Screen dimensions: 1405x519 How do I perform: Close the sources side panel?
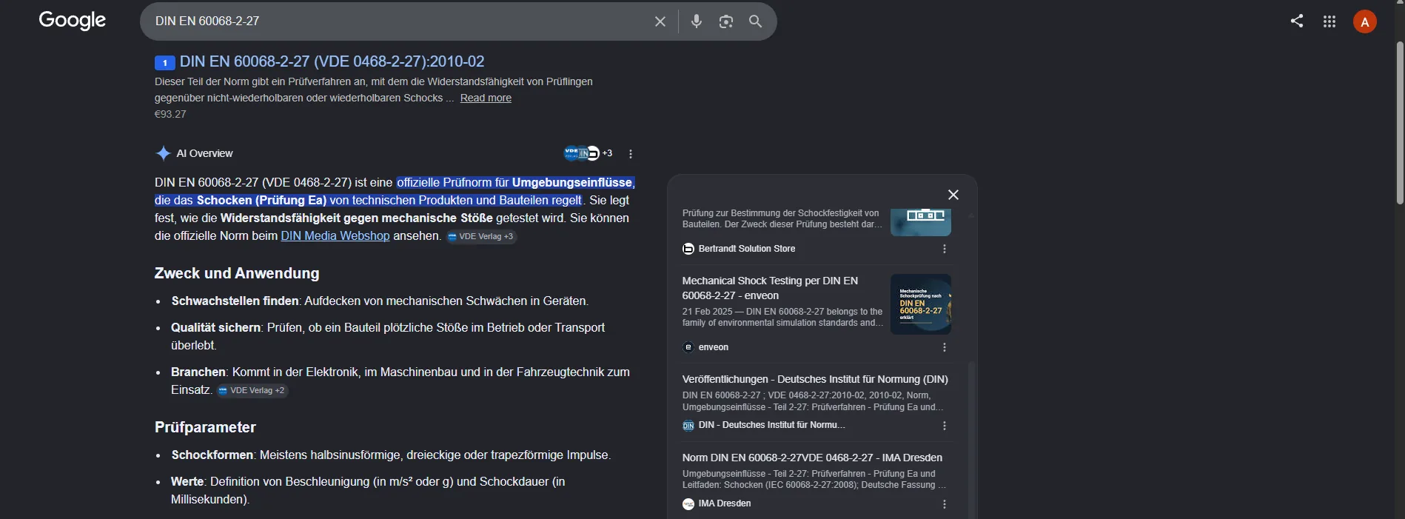pyautogui.click(x=953, y=195)
